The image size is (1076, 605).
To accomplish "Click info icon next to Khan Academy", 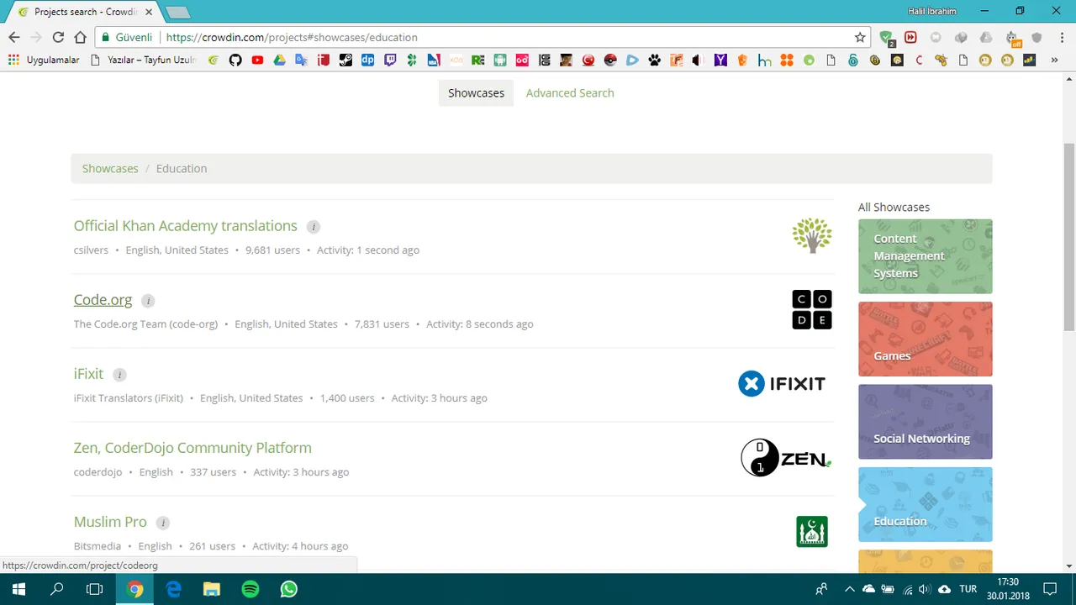I will [314, 227].
